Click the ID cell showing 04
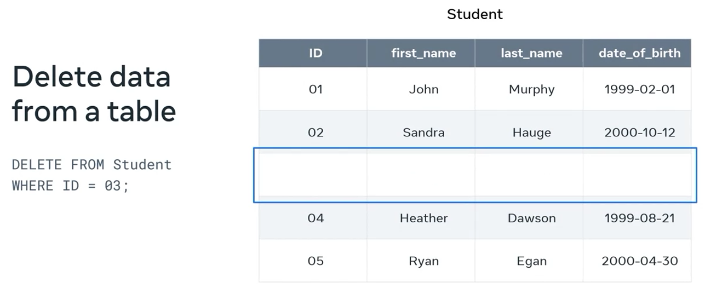This screenshot has height=294, width=705. coord(316,218)
